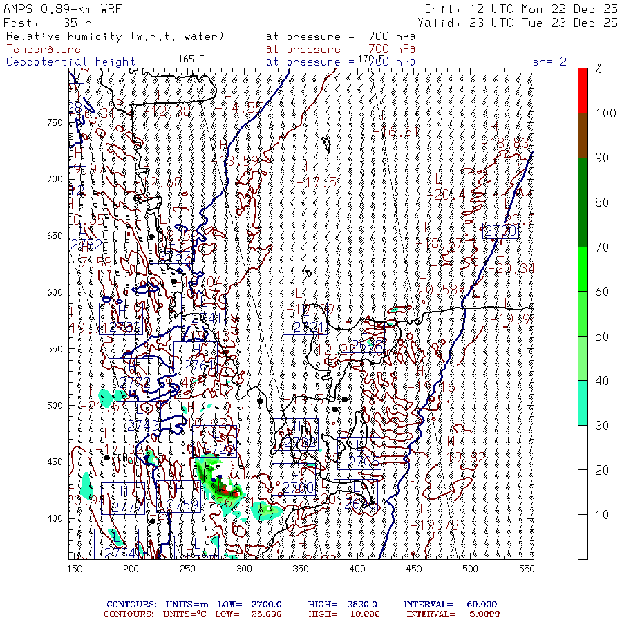Screen dimensions: 622x622
Task: Click the '70' colorbar tick label
Action: click(602, 247)
